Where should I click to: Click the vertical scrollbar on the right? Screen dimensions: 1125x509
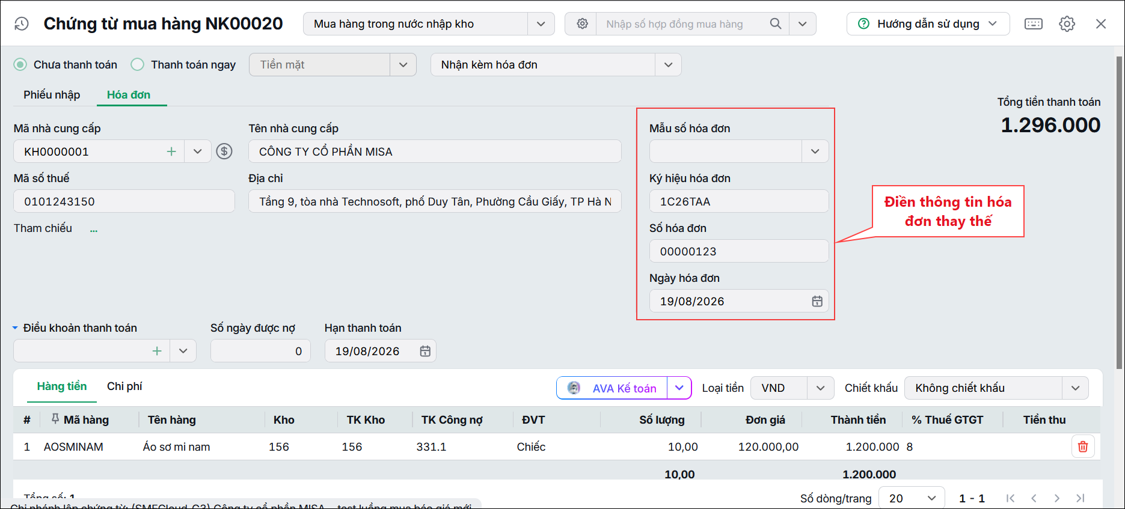pyautogui.click(x=1119, y=213)
